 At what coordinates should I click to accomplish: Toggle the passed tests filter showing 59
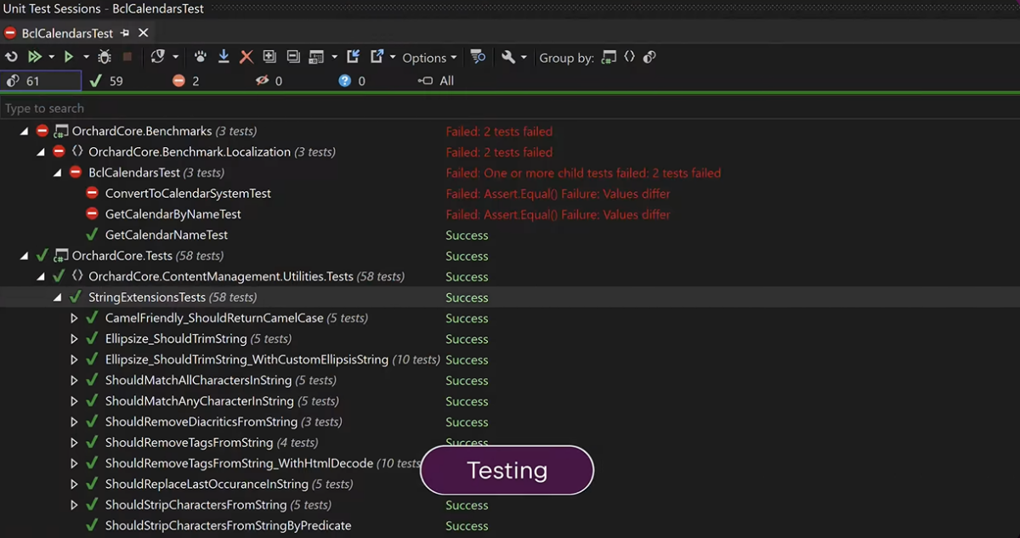click(106, 81)
